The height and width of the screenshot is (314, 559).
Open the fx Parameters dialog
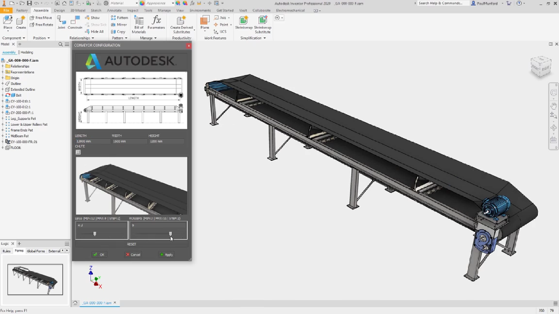[x=156, y=22]
